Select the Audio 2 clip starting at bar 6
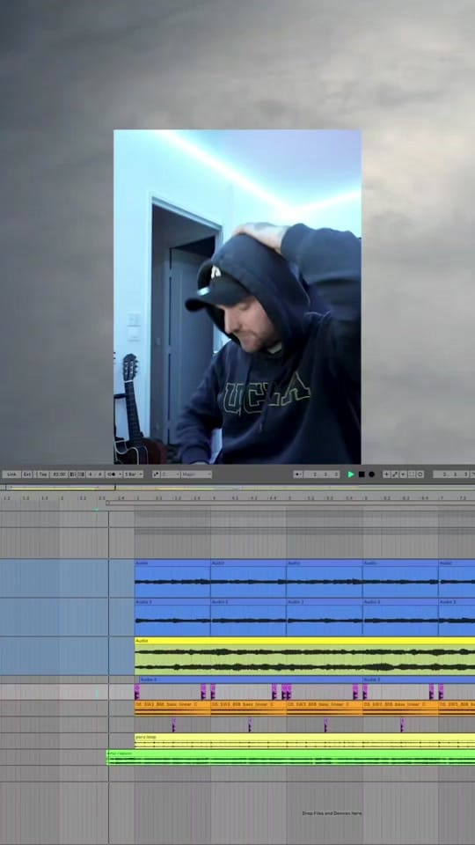Screen dimensions: 475x845 tap(400, 617)
